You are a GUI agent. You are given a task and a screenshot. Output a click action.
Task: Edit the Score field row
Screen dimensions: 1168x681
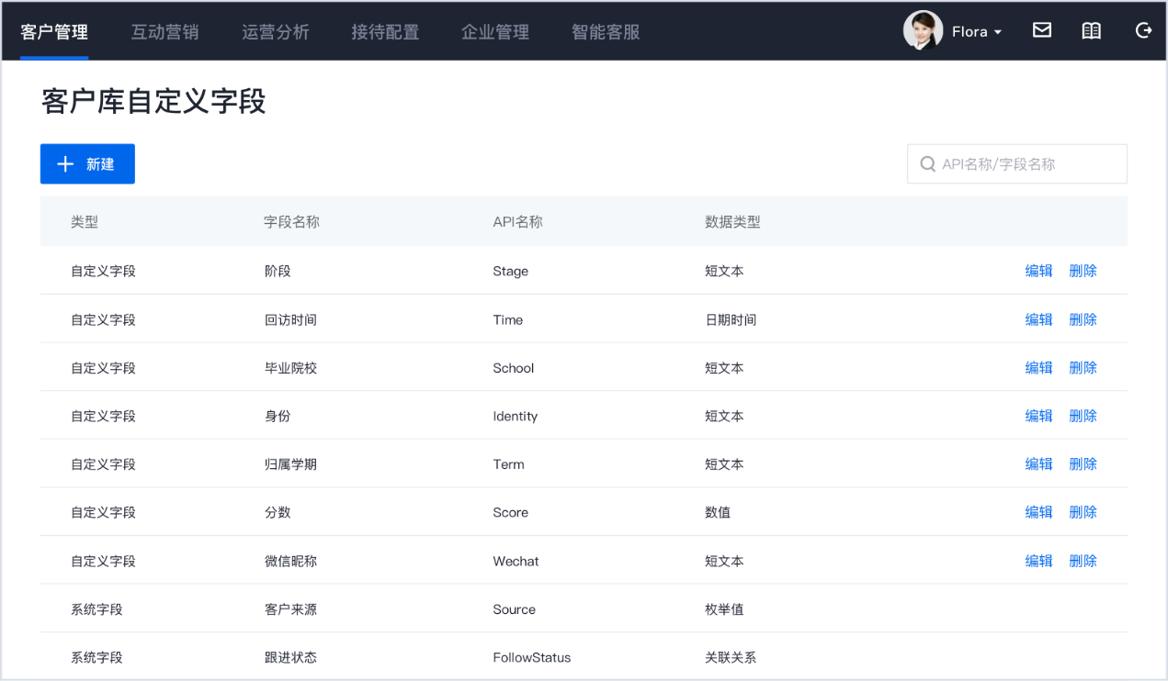1038,512
